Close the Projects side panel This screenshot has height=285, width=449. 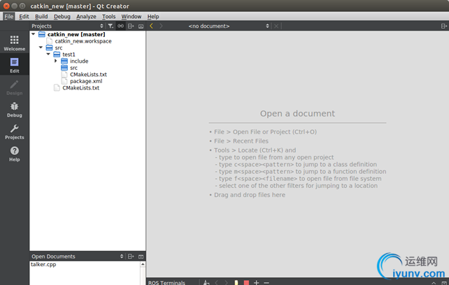coord(141,26)
